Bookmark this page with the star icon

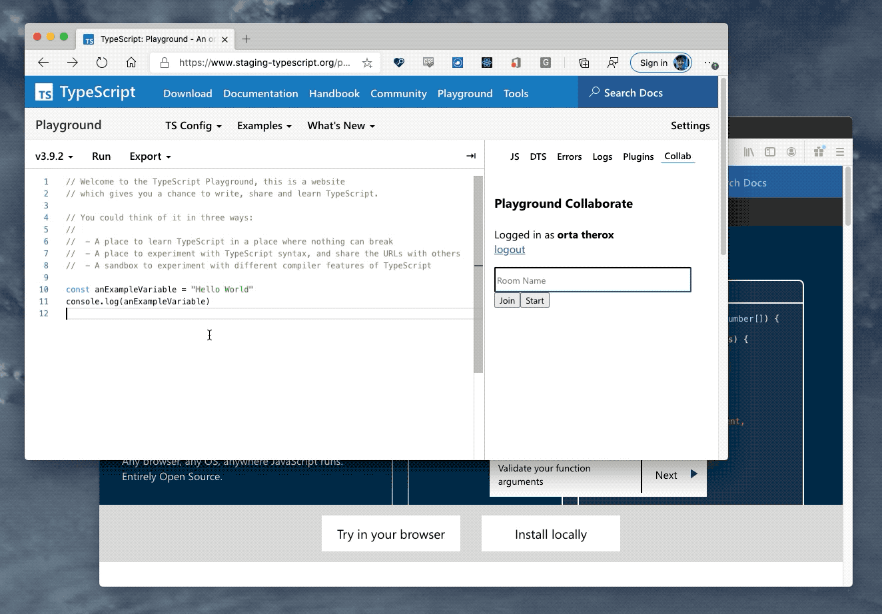pyautogui.click(x=367, y=63)
